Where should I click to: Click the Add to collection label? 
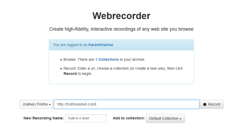point(129,118)
